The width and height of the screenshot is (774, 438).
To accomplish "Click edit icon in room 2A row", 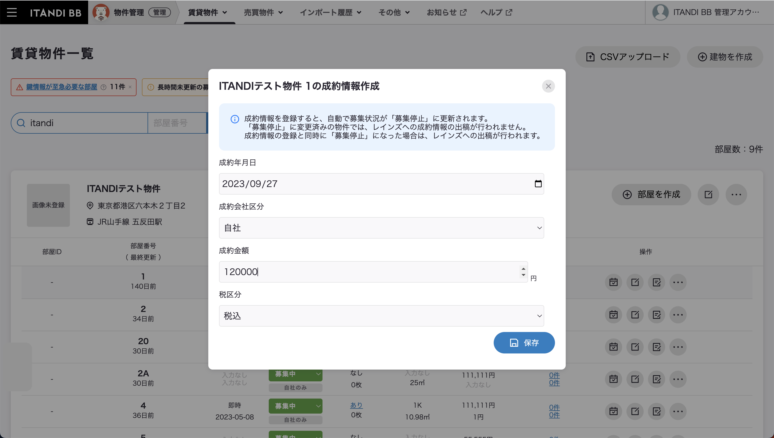I will [x=635, y=379].
